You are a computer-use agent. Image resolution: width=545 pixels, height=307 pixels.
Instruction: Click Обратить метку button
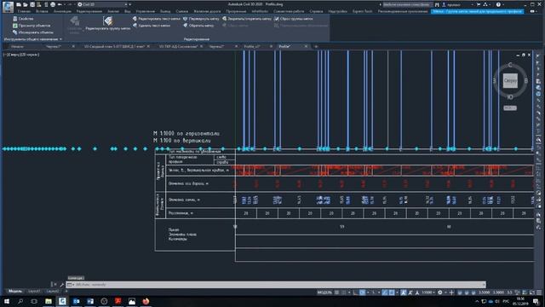point(198,26)
